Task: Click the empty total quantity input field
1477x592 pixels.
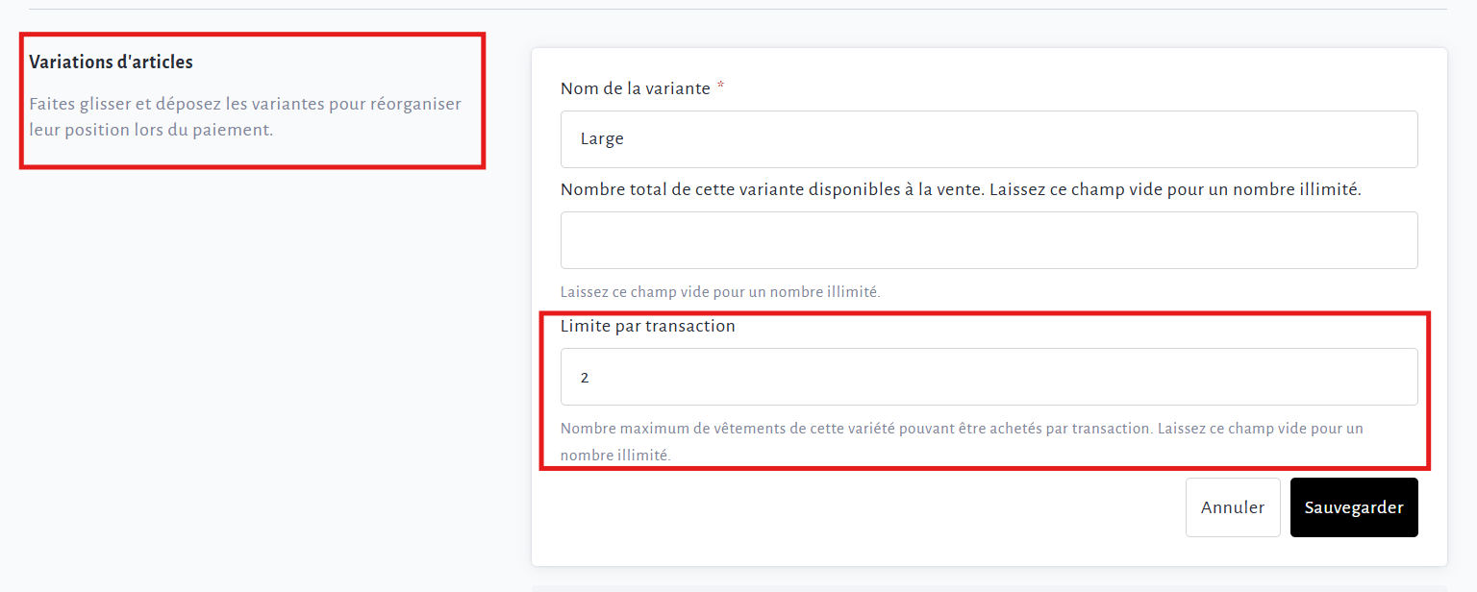Action: [x=989, y=240]
